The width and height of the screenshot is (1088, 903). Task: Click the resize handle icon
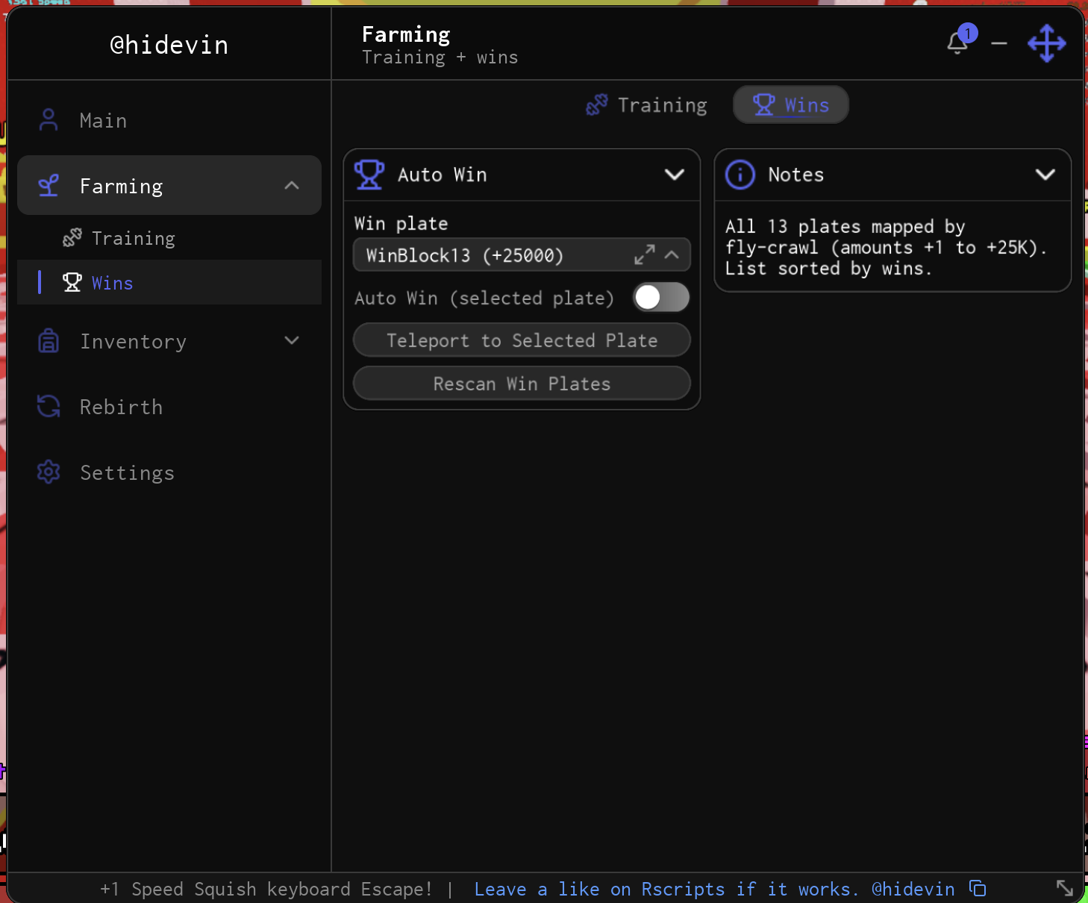[1065, 888]
